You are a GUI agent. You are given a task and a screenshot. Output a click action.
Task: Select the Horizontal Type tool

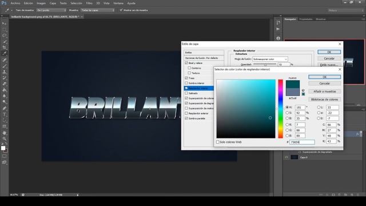click(x=4, y=114)
